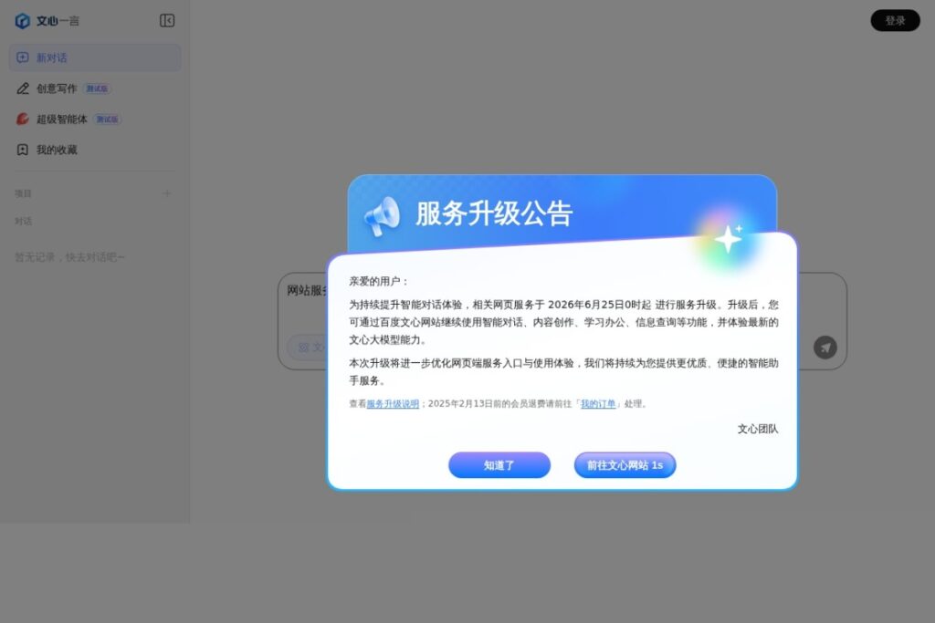Click the 新对话 plus icon

click(x=23, y=57)
